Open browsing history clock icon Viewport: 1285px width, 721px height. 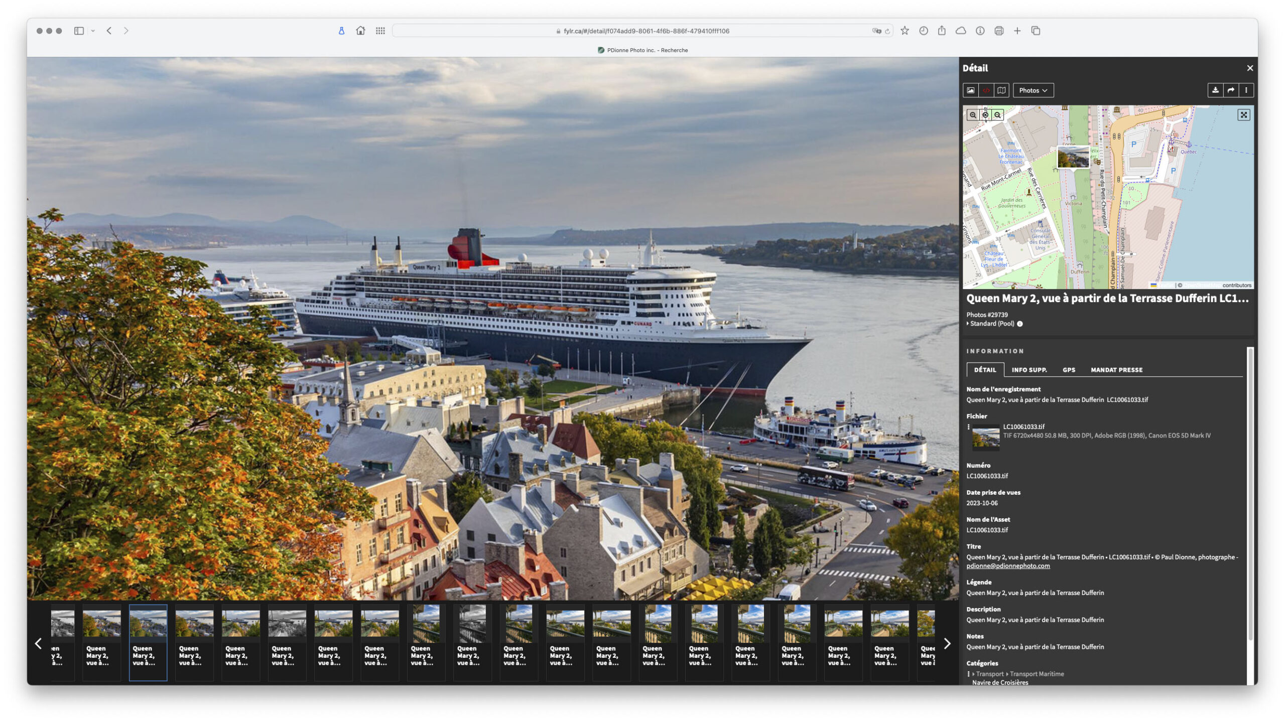(924, 31)
